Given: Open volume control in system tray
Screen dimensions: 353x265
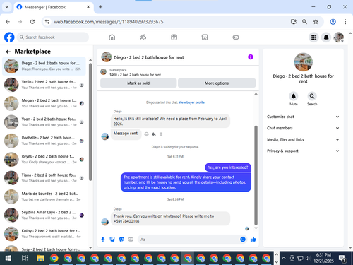Looking at the screenshot, I should 308,258.
